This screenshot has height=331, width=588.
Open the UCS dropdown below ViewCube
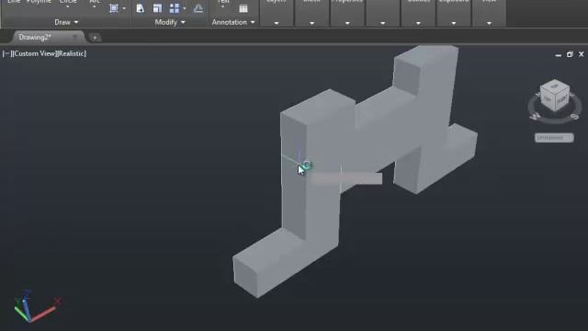(554, 138)
